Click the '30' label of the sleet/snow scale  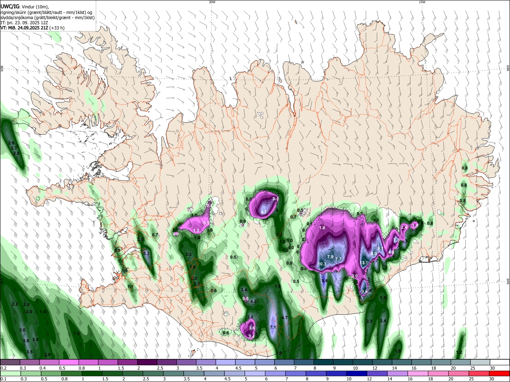pos(492,368)
